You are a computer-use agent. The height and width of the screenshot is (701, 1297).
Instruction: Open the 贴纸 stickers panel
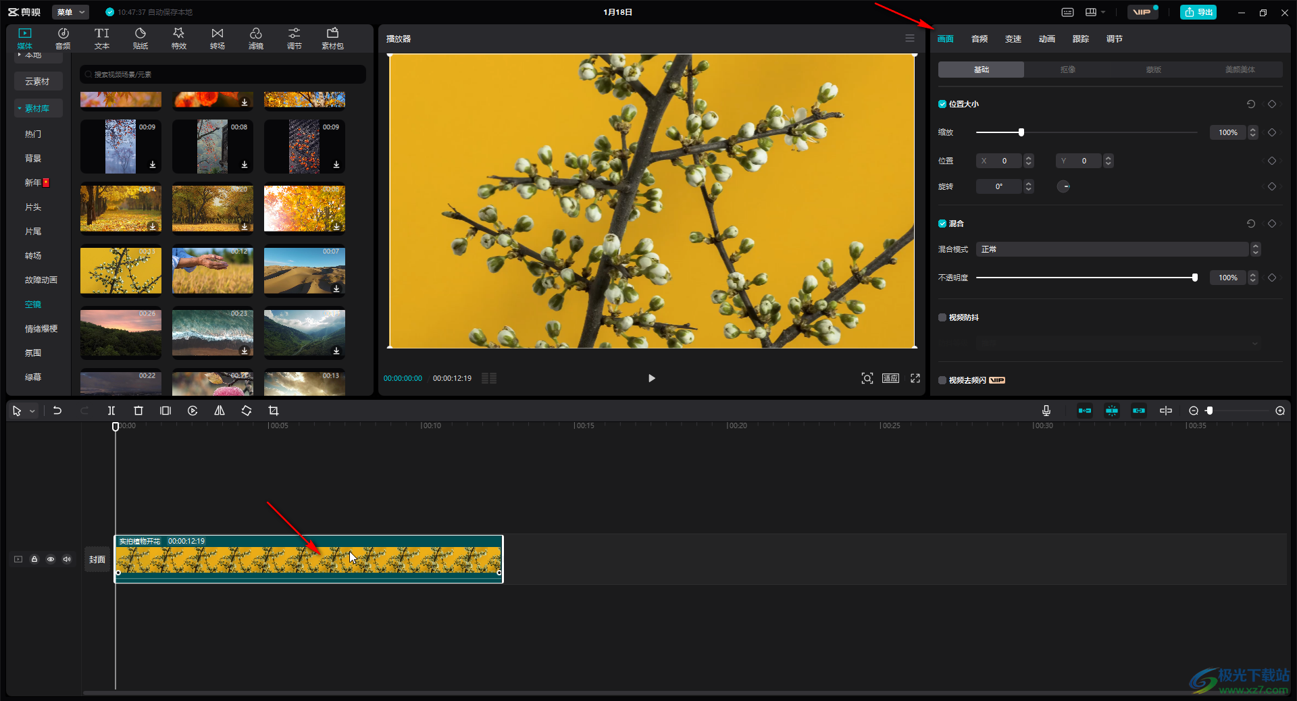tap(141, 38)
